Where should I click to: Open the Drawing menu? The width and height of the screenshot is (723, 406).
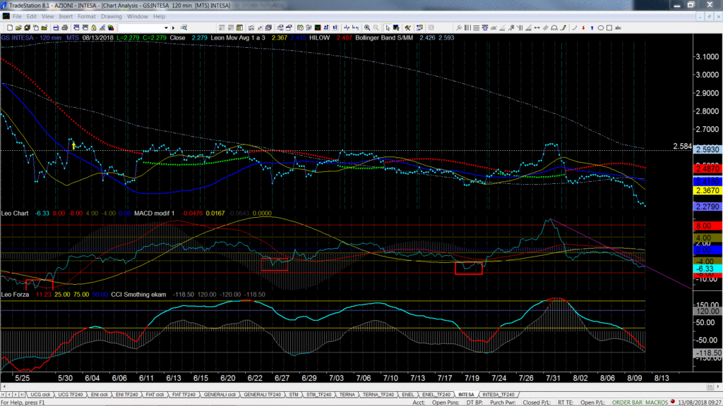point(111,17)
